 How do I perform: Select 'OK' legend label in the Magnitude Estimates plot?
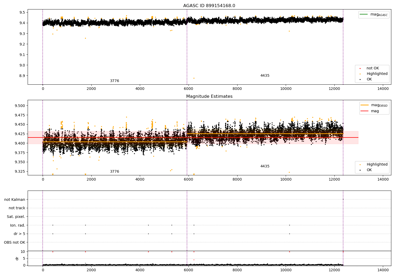[x=369, y=170]
